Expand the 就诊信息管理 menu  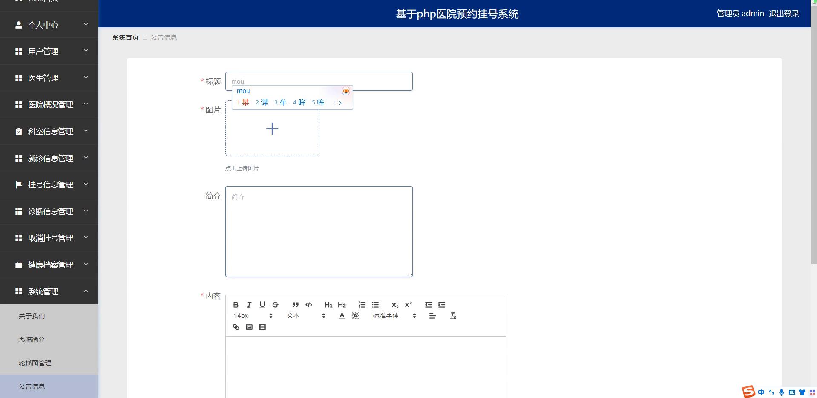point(49,158)
